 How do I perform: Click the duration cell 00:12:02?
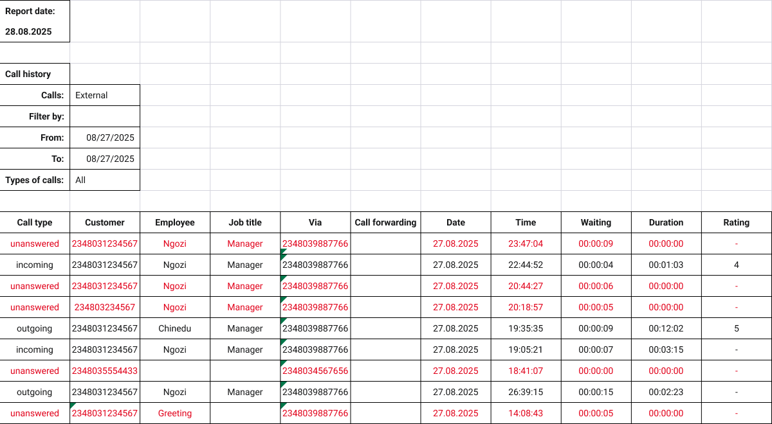tap(666, 328)
